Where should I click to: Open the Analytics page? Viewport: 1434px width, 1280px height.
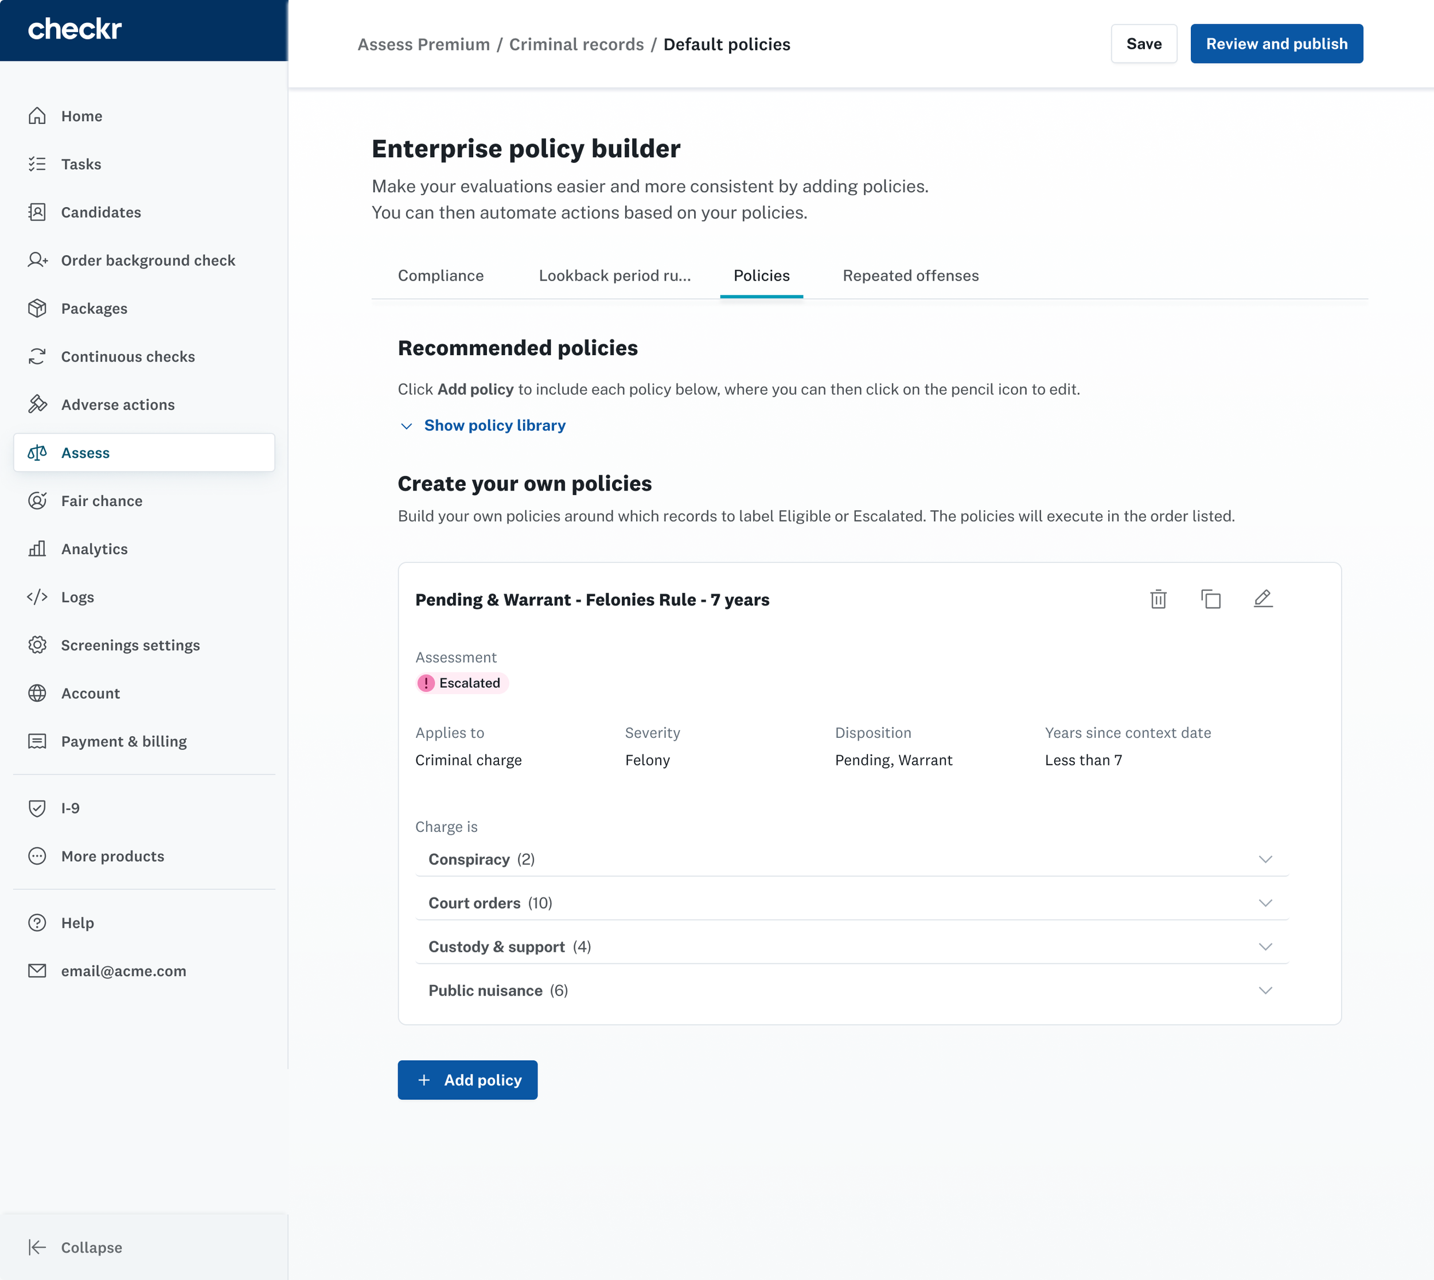tap(94, 548)
